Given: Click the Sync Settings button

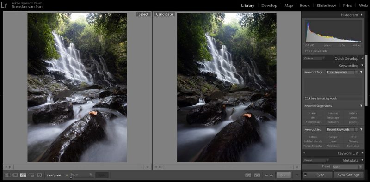Looking at the screenshot, I should 349,175.
